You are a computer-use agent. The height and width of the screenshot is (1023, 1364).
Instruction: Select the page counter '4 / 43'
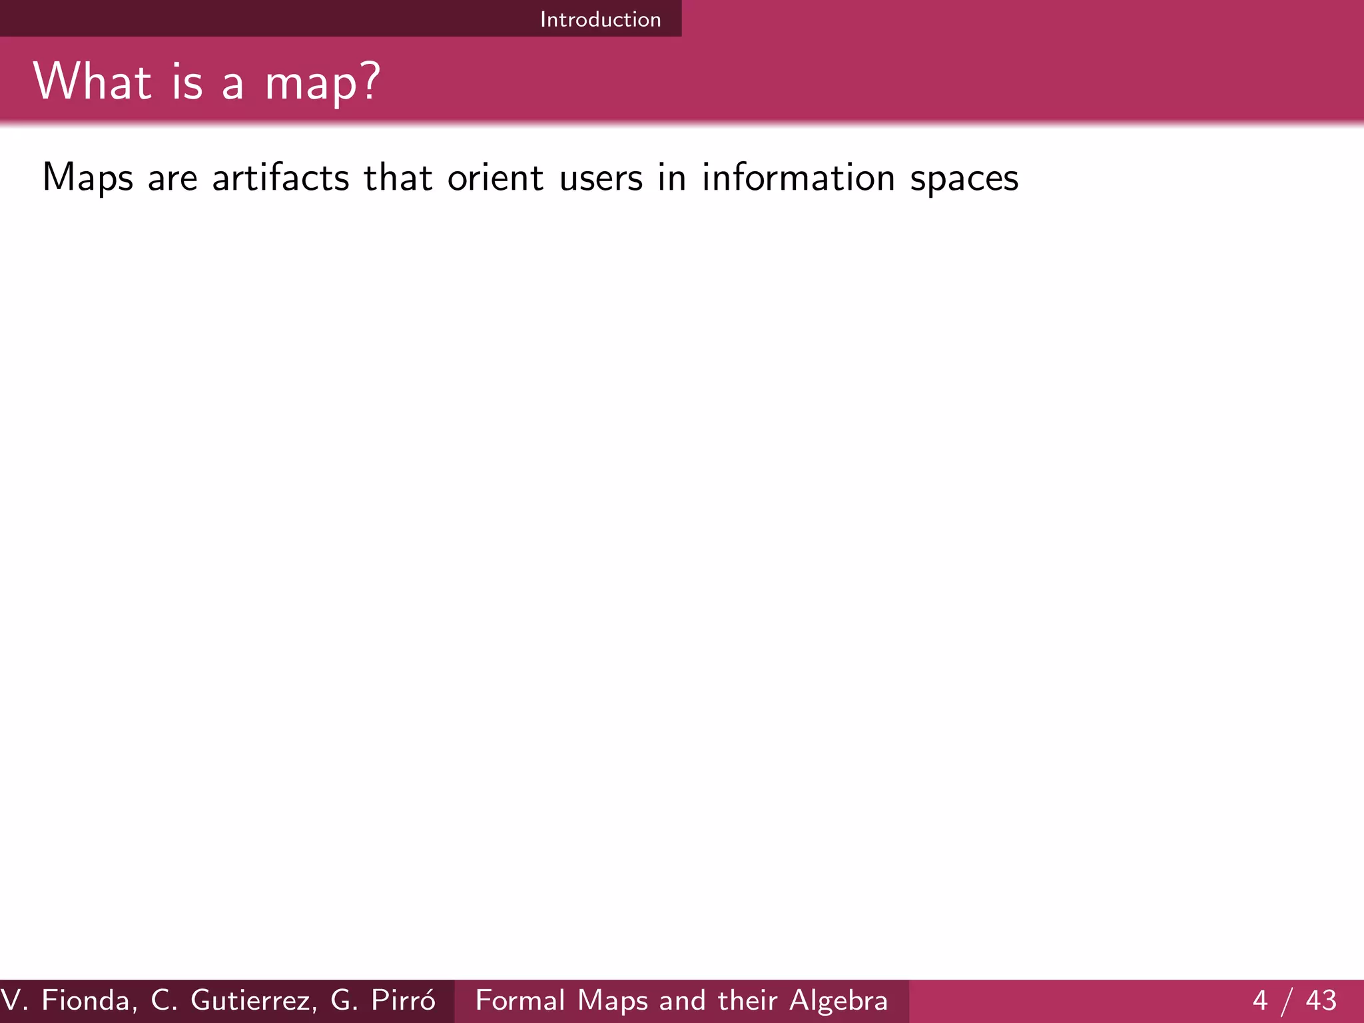(1295, 1000)
